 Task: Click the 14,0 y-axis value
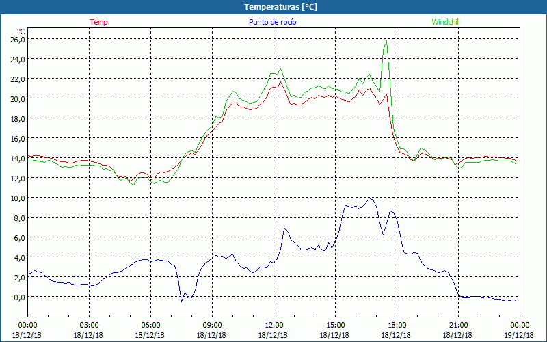tap(18, 159)
